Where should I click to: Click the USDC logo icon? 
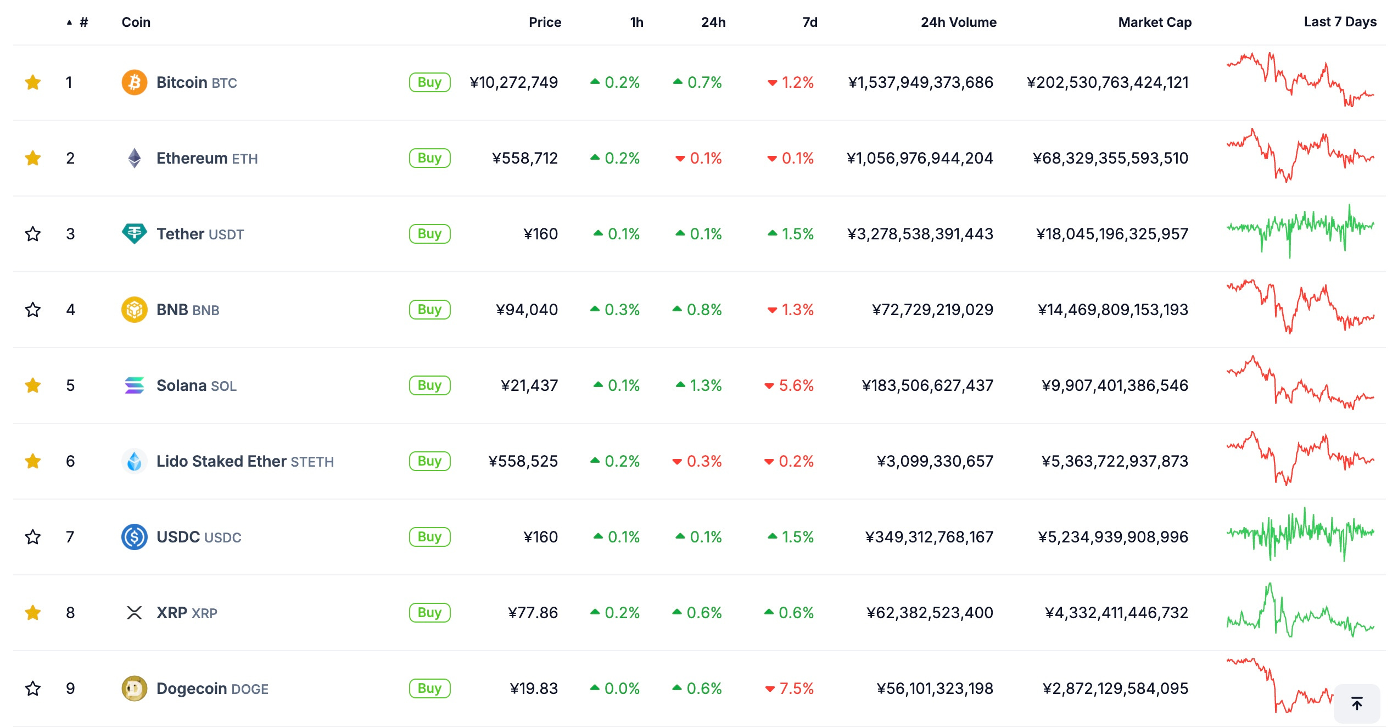click(134, 537)
